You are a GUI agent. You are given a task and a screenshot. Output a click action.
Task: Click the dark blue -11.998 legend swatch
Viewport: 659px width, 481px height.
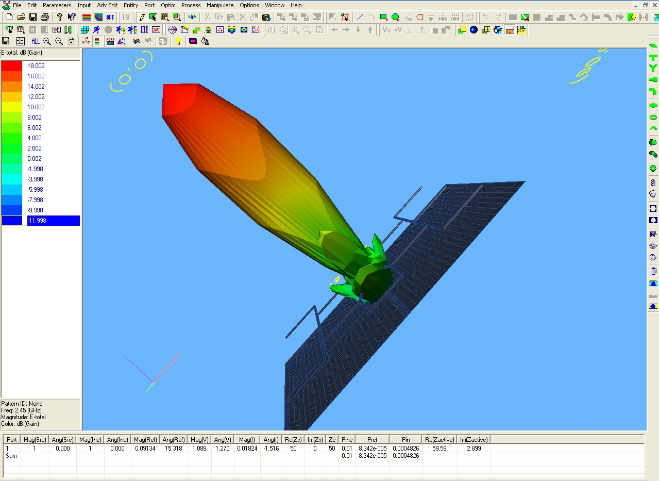(x=12, y=221)
